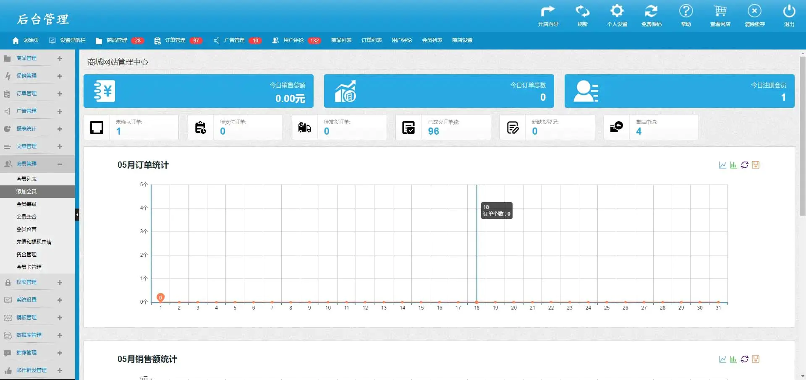Select 会员等级 in the sidebar submenu
This screenshot has height=380, width=806.
[26, 204]
